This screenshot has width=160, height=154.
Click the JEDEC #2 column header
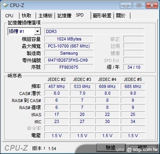57,79
